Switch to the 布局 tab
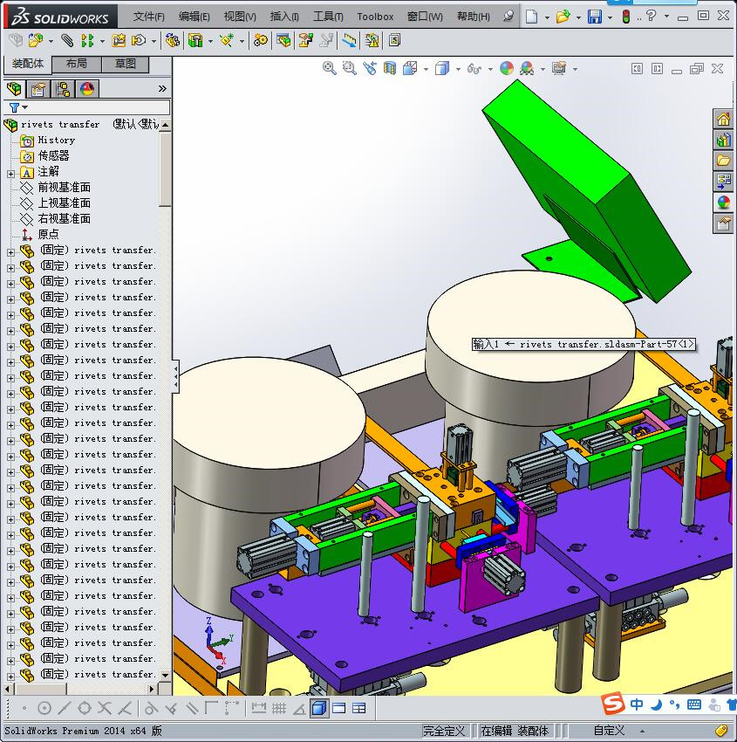 tap(77, 64)
